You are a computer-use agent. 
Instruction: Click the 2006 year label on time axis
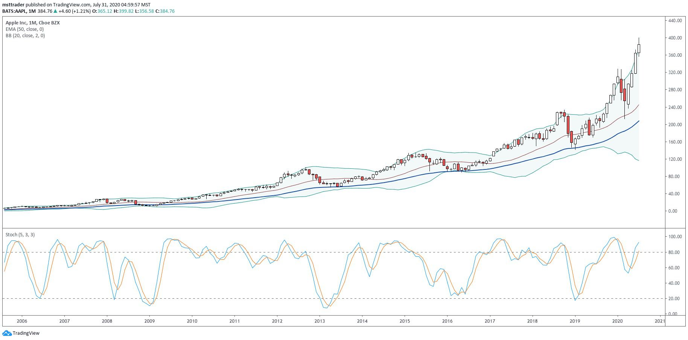click(x=22, y=321)
